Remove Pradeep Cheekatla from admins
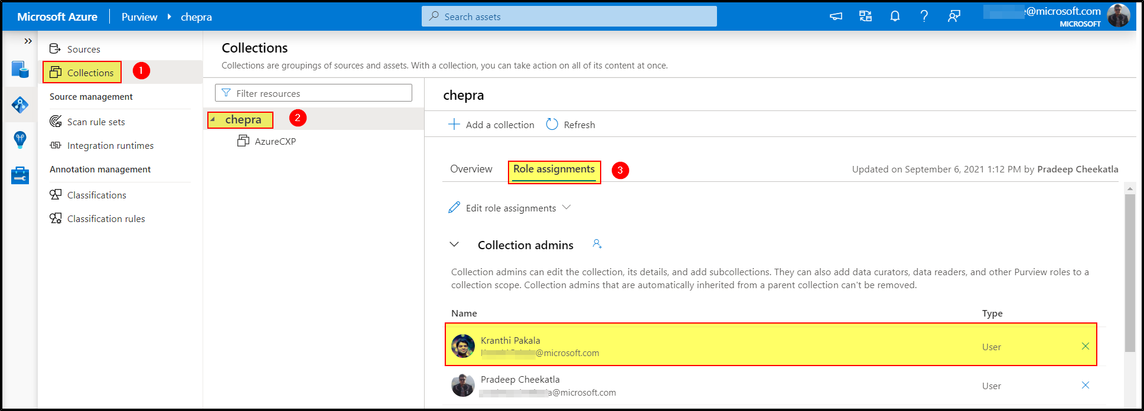 coord(1086,385)
